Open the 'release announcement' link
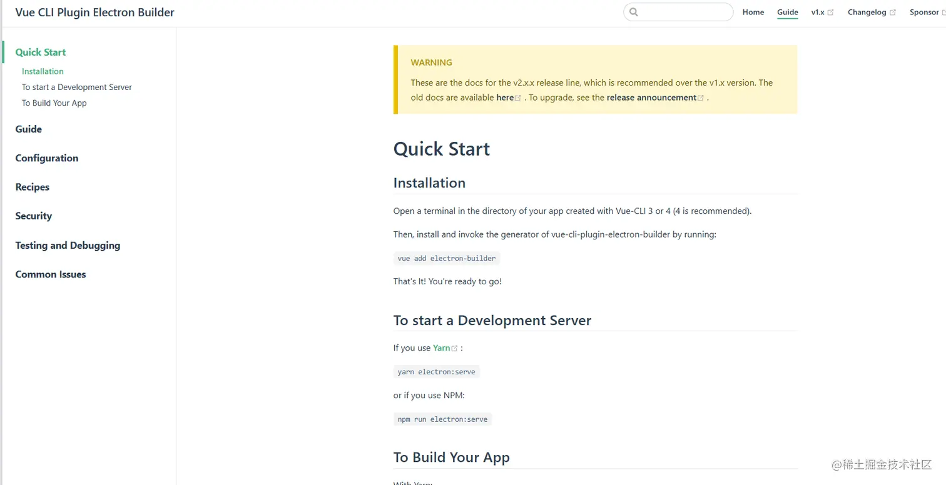The height and width of the screenshot is (485, 946). click(651, 97)
